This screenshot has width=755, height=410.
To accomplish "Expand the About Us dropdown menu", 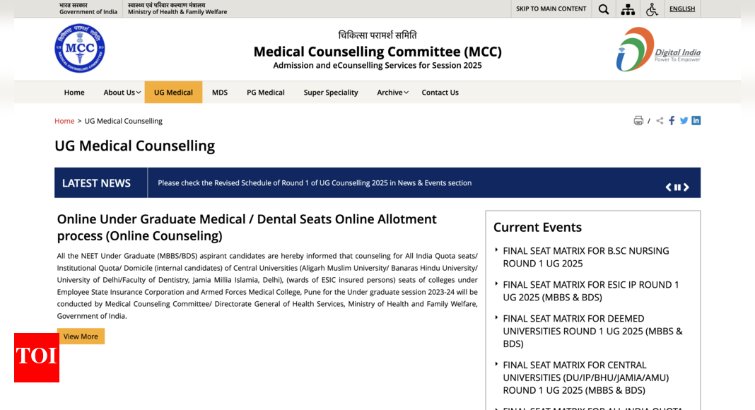I will pos(122,93).
